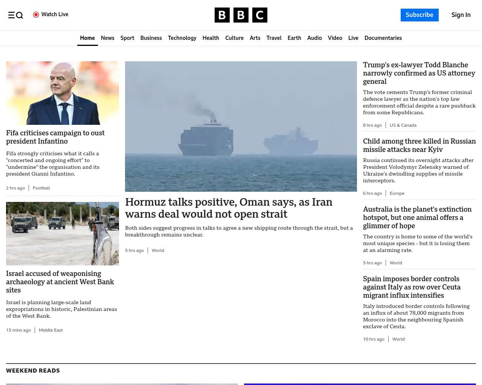Click Israel is planning large-scale summary
This screenshot has height=385, width=482.
click(x=61, y=309)
